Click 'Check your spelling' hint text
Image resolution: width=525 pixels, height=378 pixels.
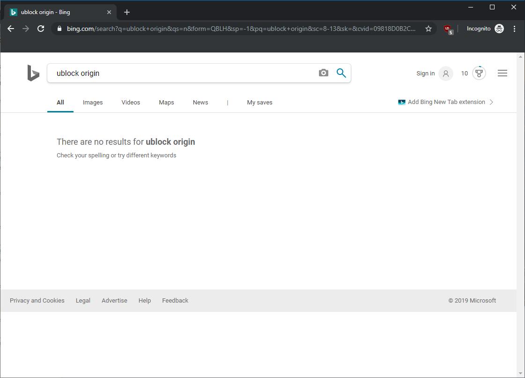(116, 156)
